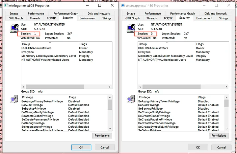This screenshot has width=237, height=154.
Task: Select the Environment tab in unsecapp dialog
Action: click(204, 18)
